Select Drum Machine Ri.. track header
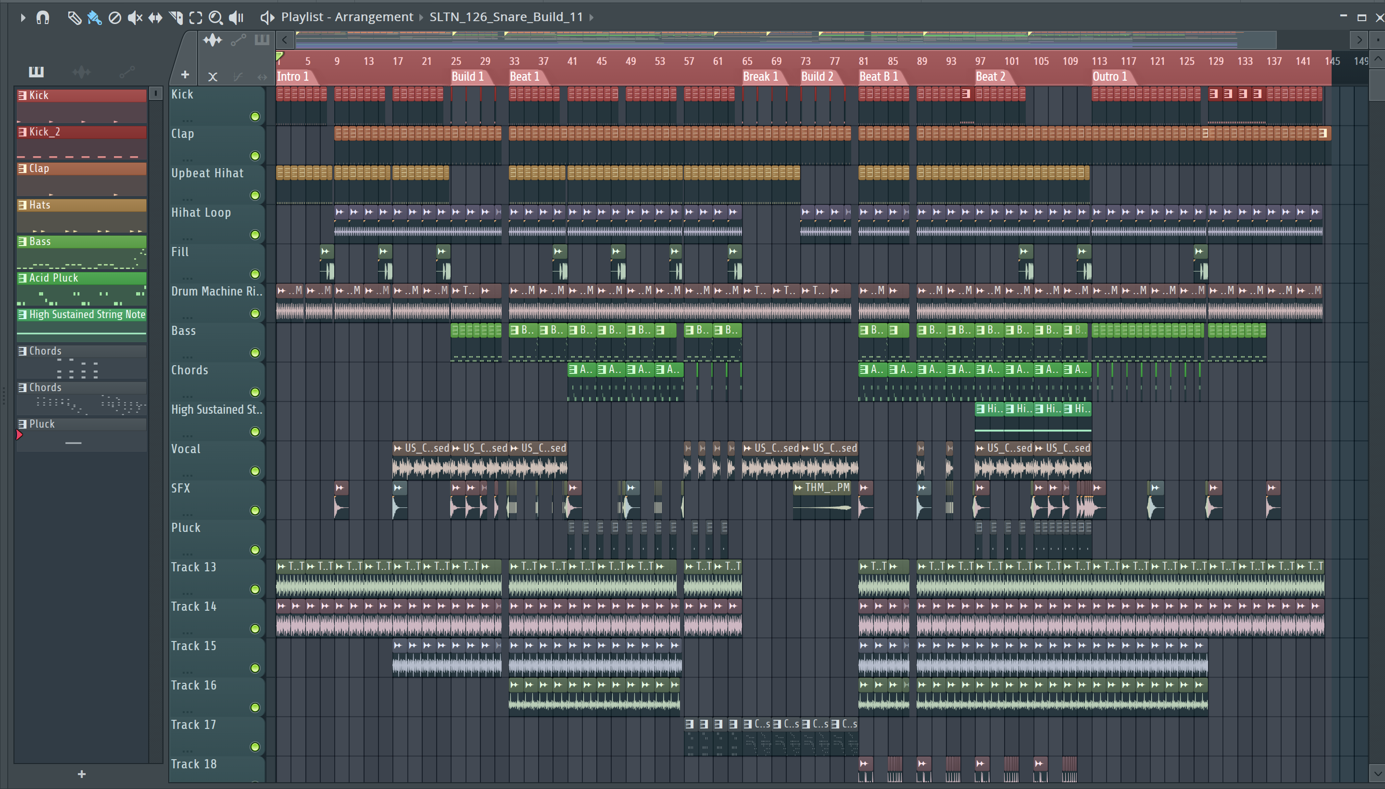Image resolution: width=1385 pixels, height=789 pixels. [x=217, y=302]
